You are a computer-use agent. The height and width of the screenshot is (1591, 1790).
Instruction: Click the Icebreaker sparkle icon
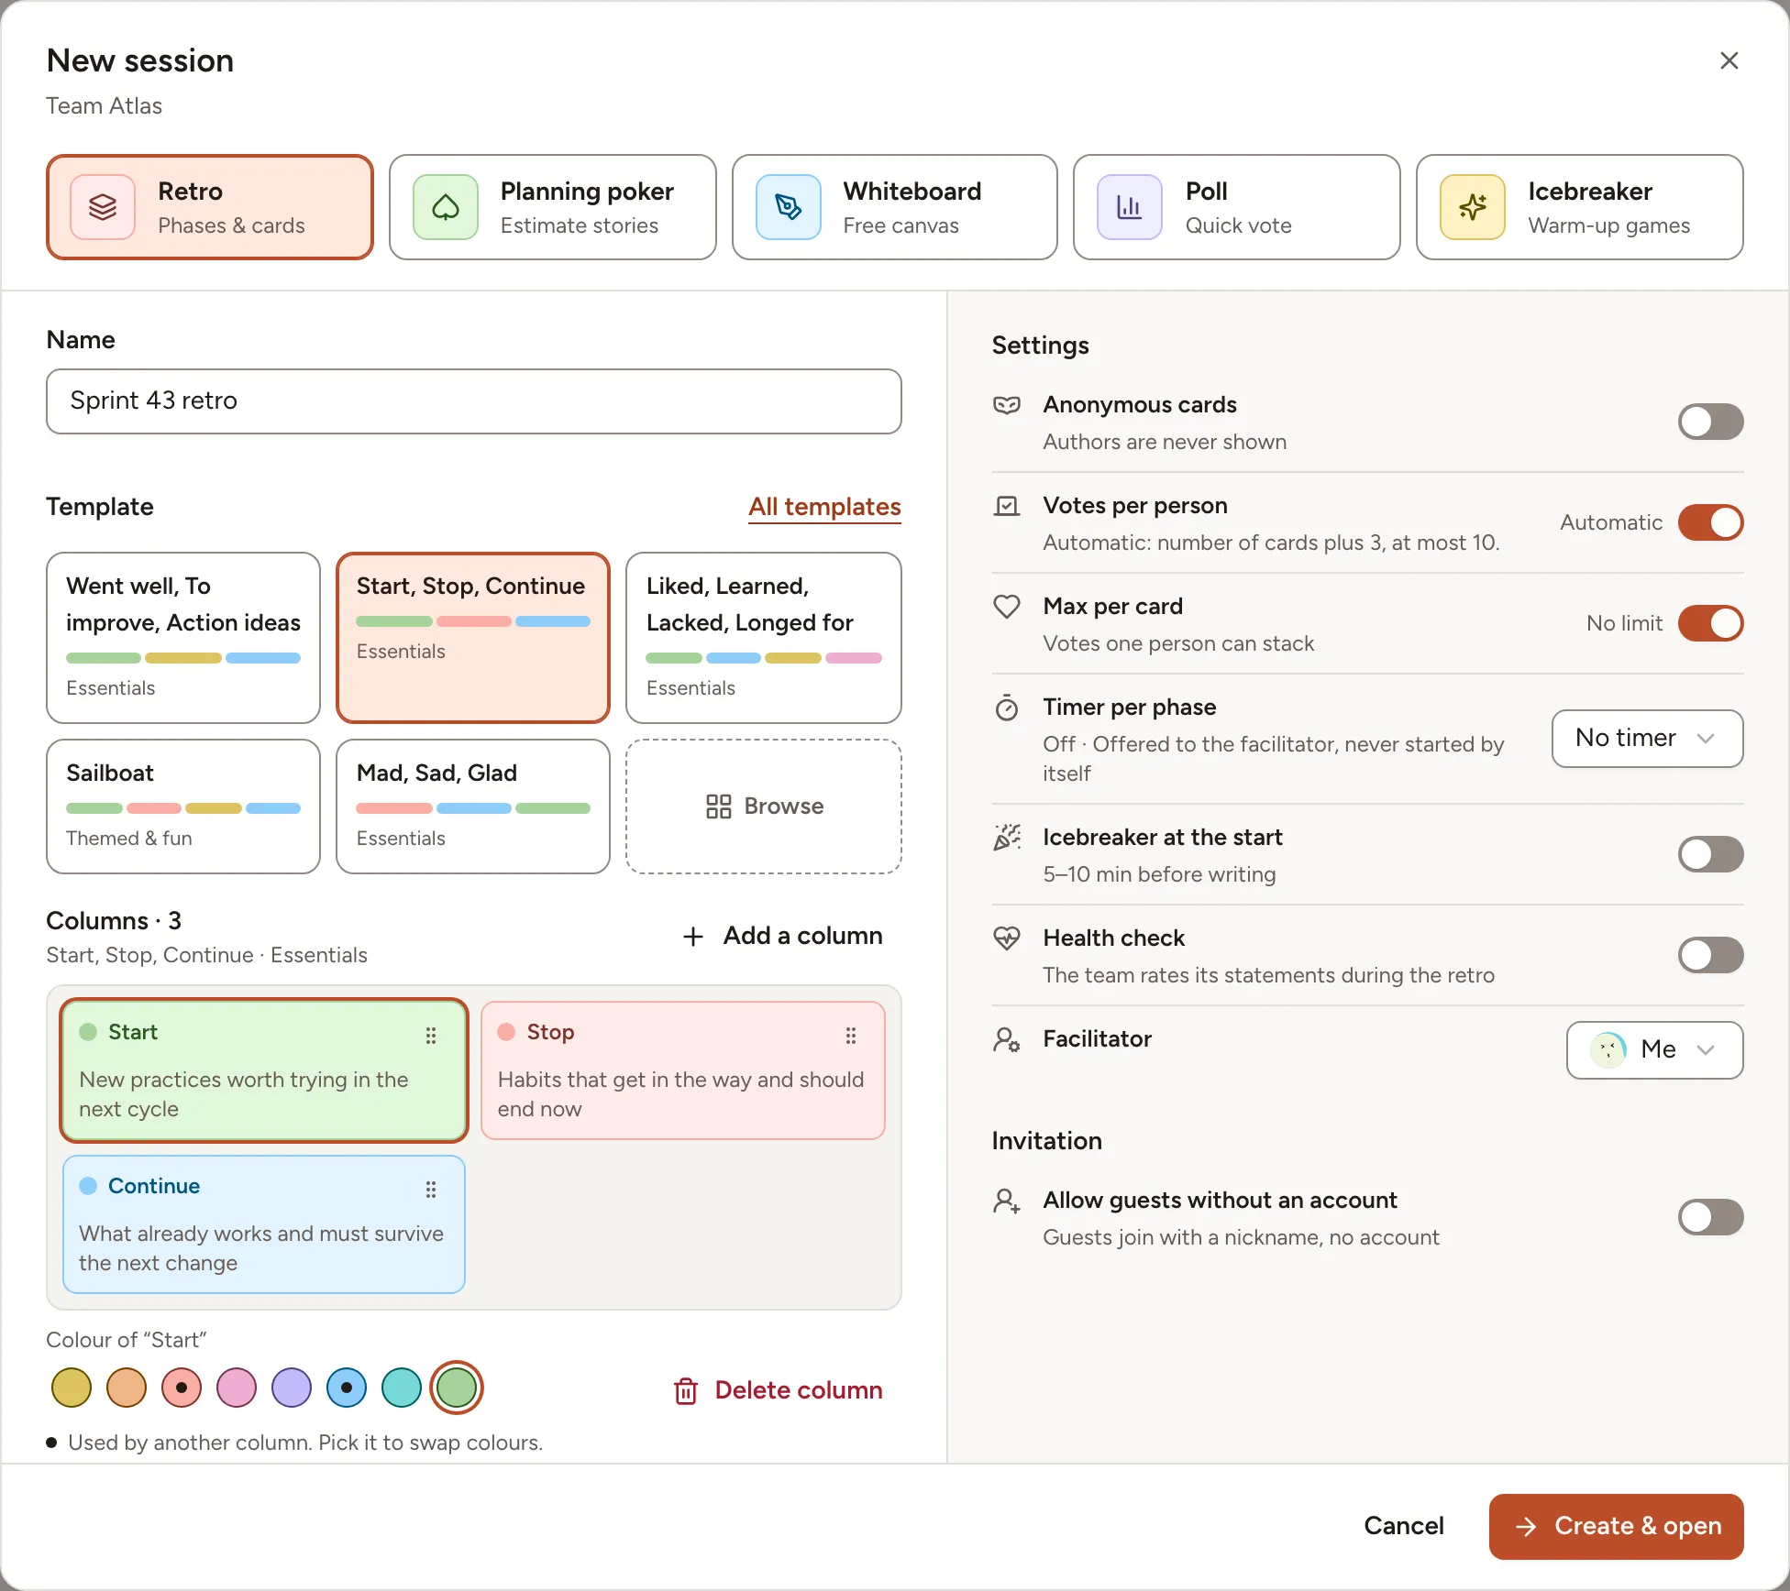[1473, 207]
